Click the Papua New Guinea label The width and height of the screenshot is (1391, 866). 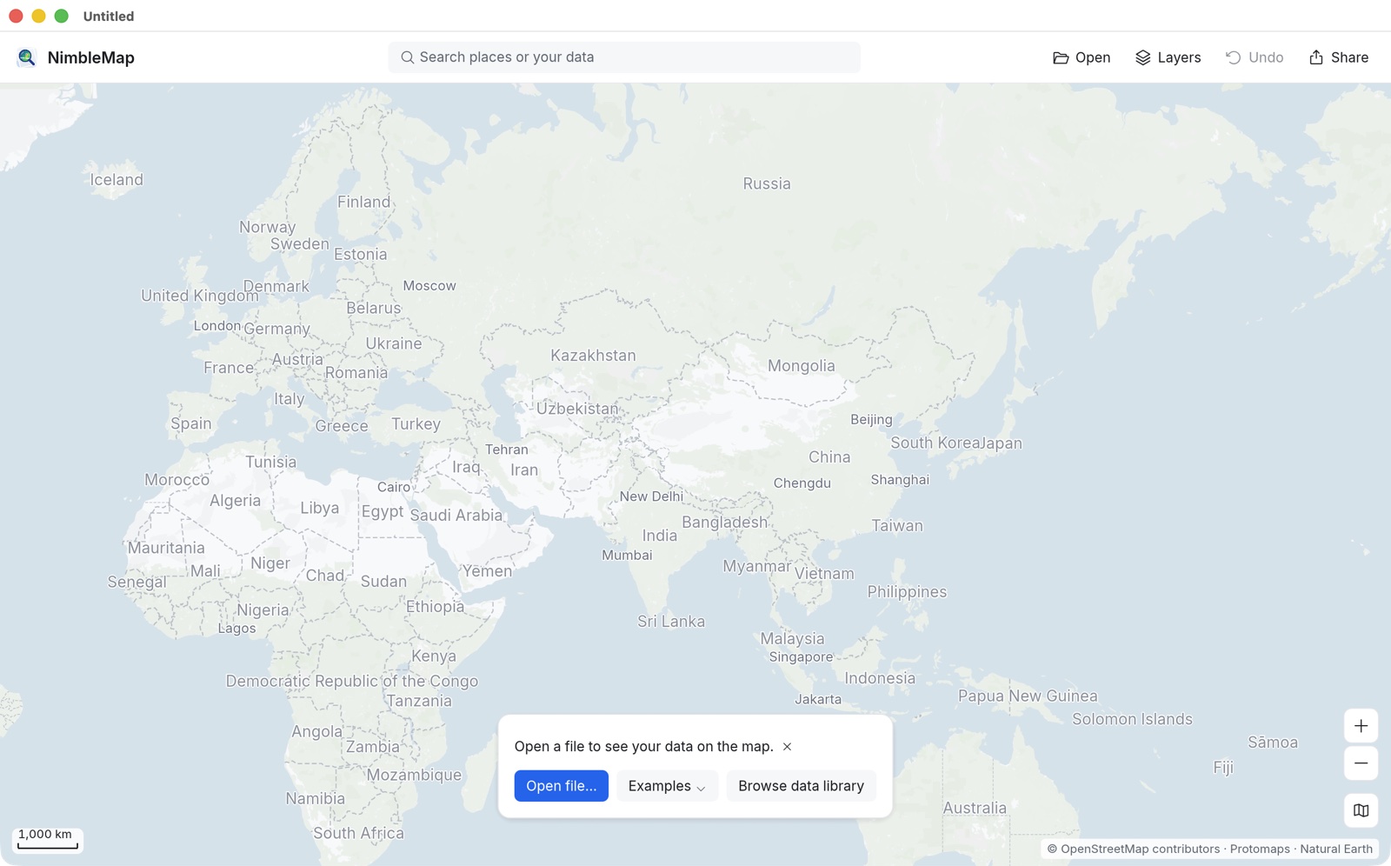pyautogui.click(x=1028, y=696)
